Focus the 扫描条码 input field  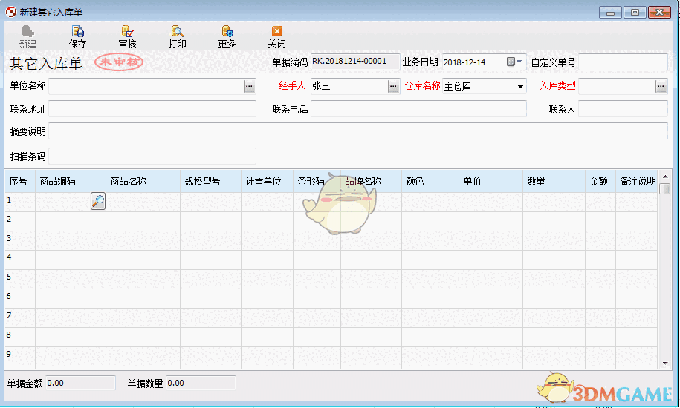tap(152, 157)
